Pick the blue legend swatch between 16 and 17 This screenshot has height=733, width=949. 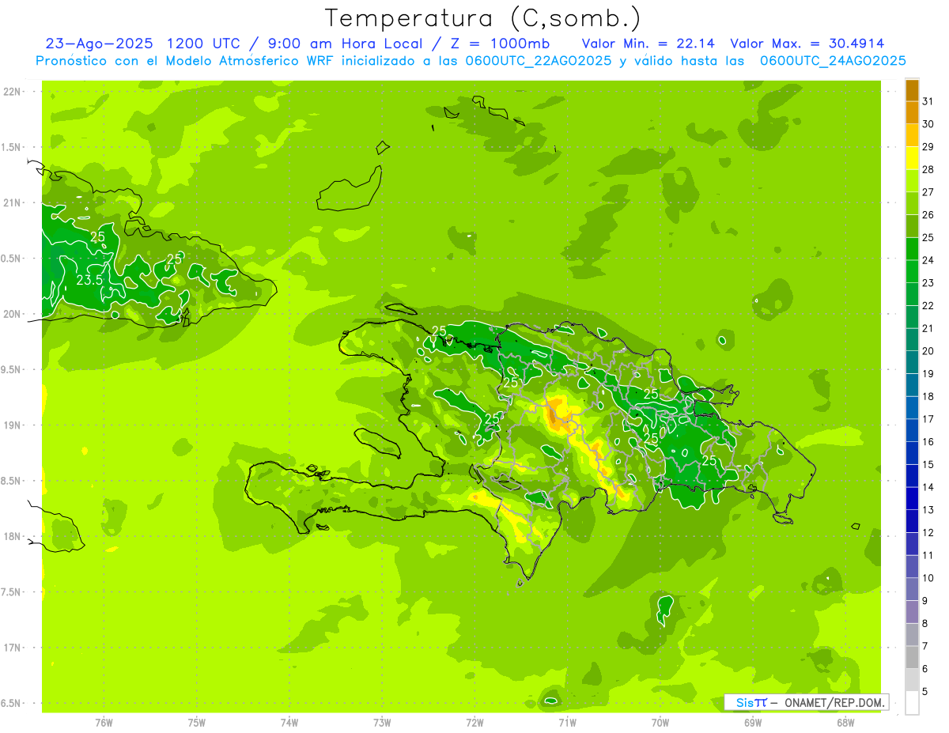pos(912,431)
